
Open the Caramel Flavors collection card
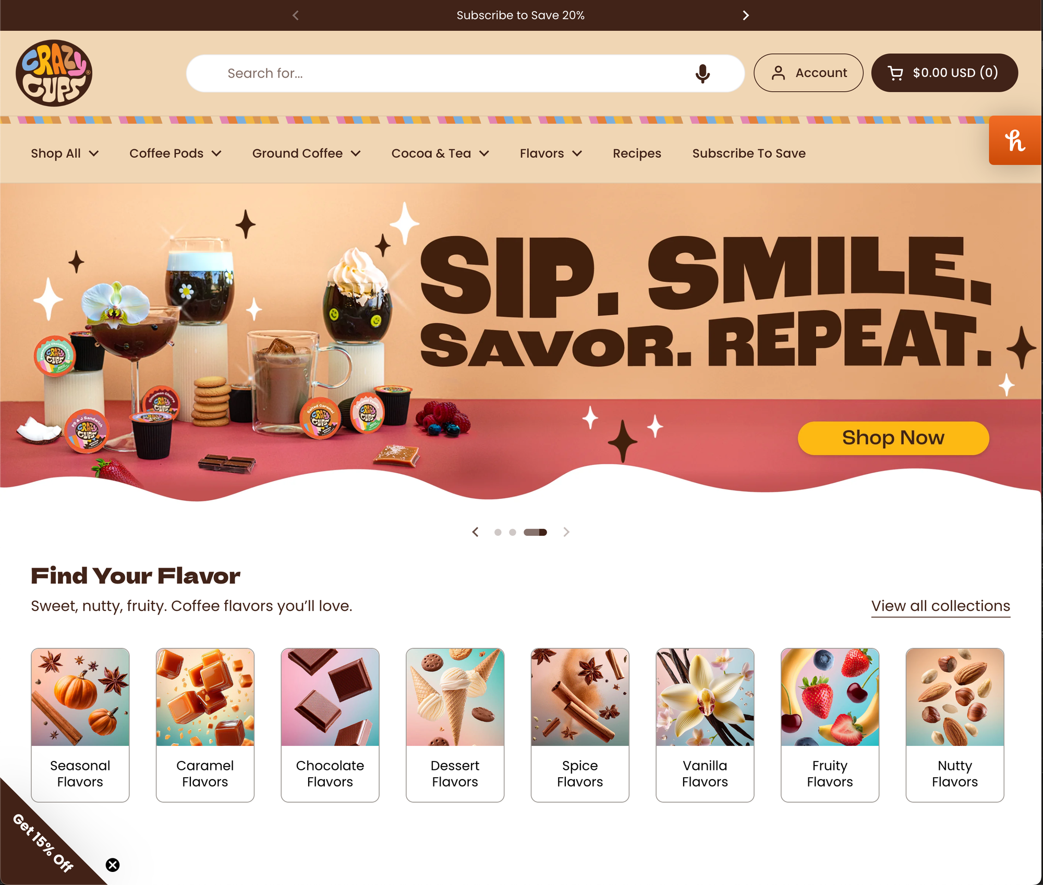(205, 725)
